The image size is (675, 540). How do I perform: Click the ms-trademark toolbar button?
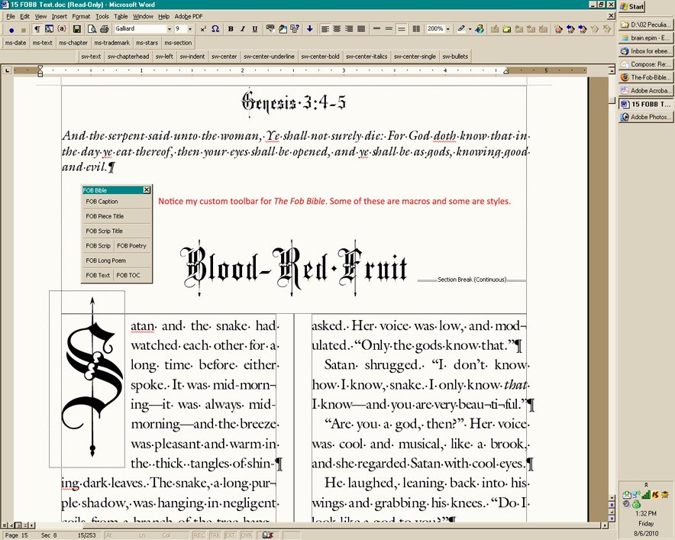pyautogui.click(x=112, y=43)
